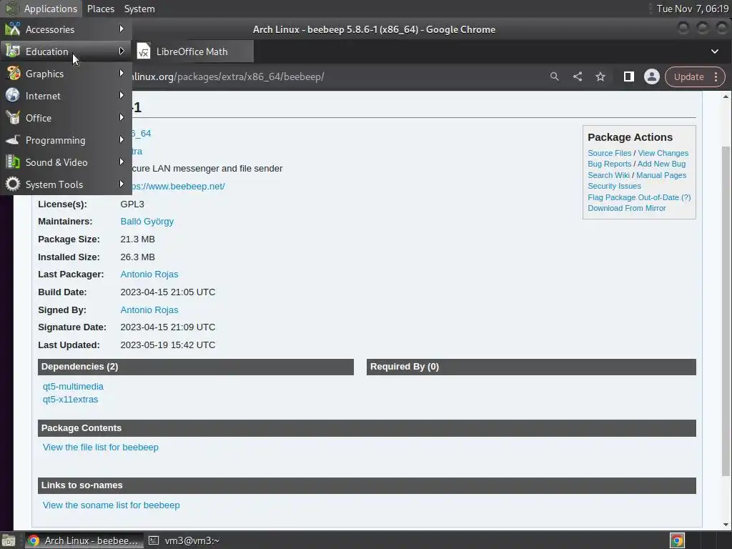Click the "21.3 MB" package size value
This screenshot has width=732, height=549.
pos(137,239)
